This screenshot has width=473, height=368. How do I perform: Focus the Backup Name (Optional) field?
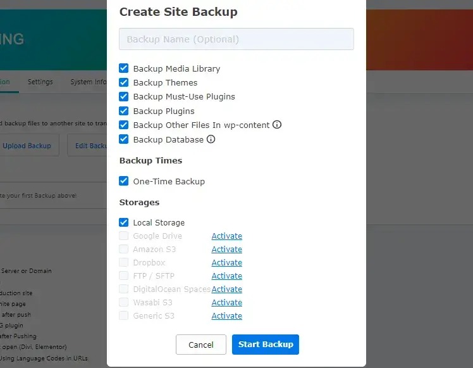(236, 39)
